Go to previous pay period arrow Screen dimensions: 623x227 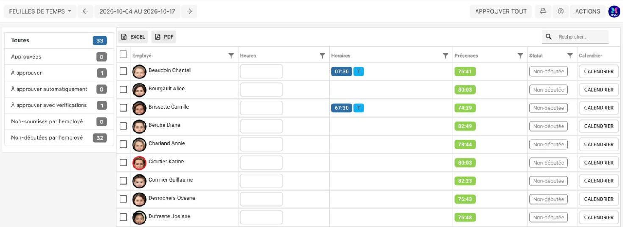85,11
